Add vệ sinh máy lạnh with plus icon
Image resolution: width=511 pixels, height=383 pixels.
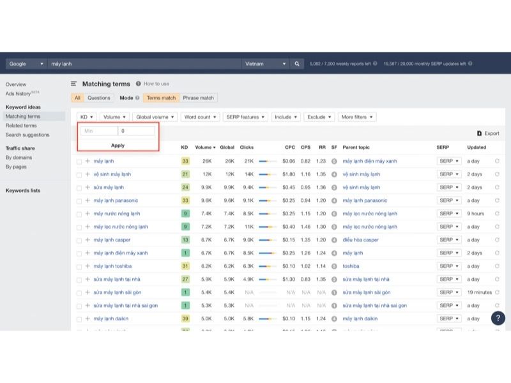coord(88,174)
